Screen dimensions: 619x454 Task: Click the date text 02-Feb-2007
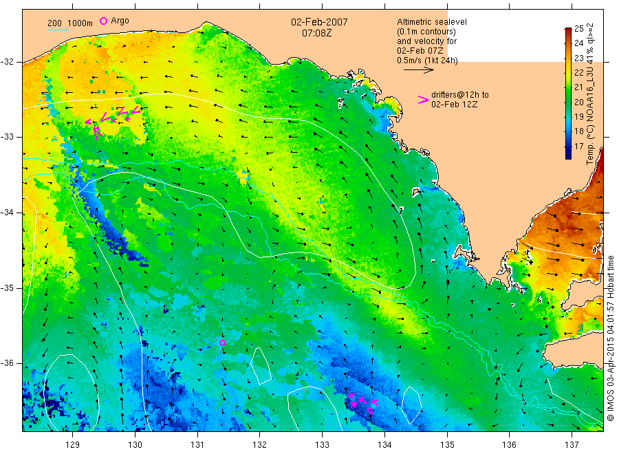(x=319, y=22)
